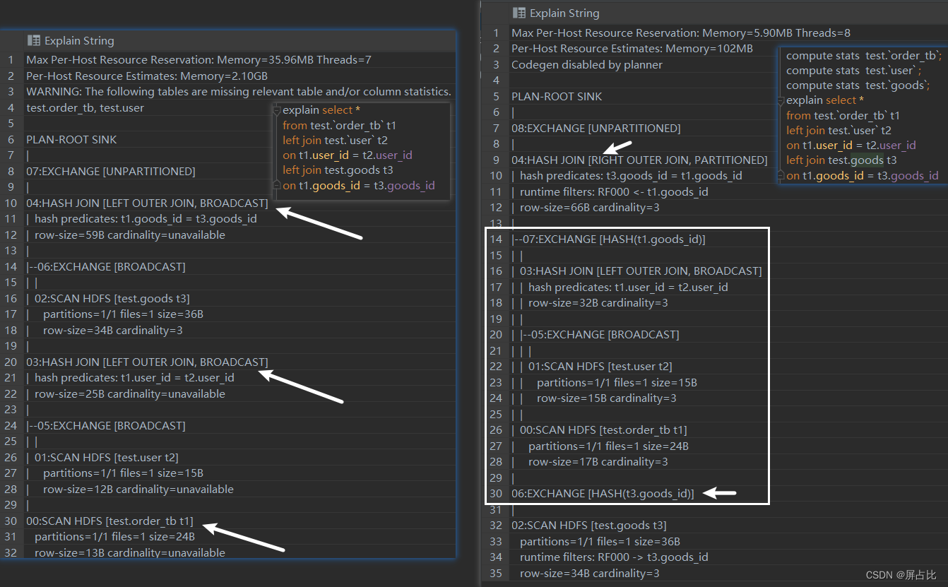Select the WARNING missing statistics row
The height and width of the screenshot is (587, 948).
tap(239, 92)
